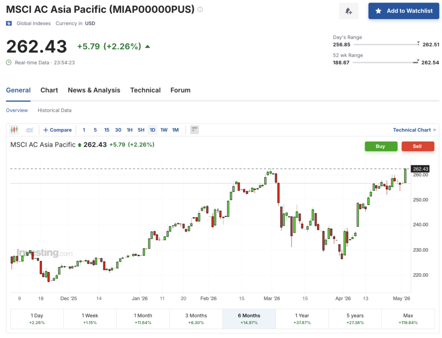442x338 pixels.
Task: Click the last green candlestick for May '26
Action: 405,176
